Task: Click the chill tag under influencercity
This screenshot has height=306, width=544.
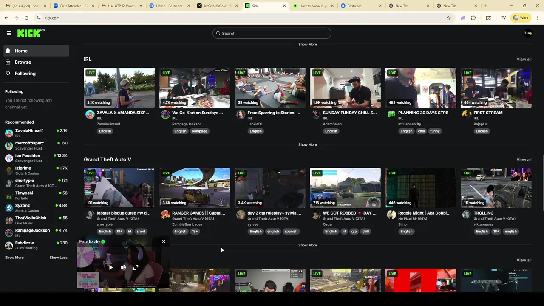Action: point(421,131)
